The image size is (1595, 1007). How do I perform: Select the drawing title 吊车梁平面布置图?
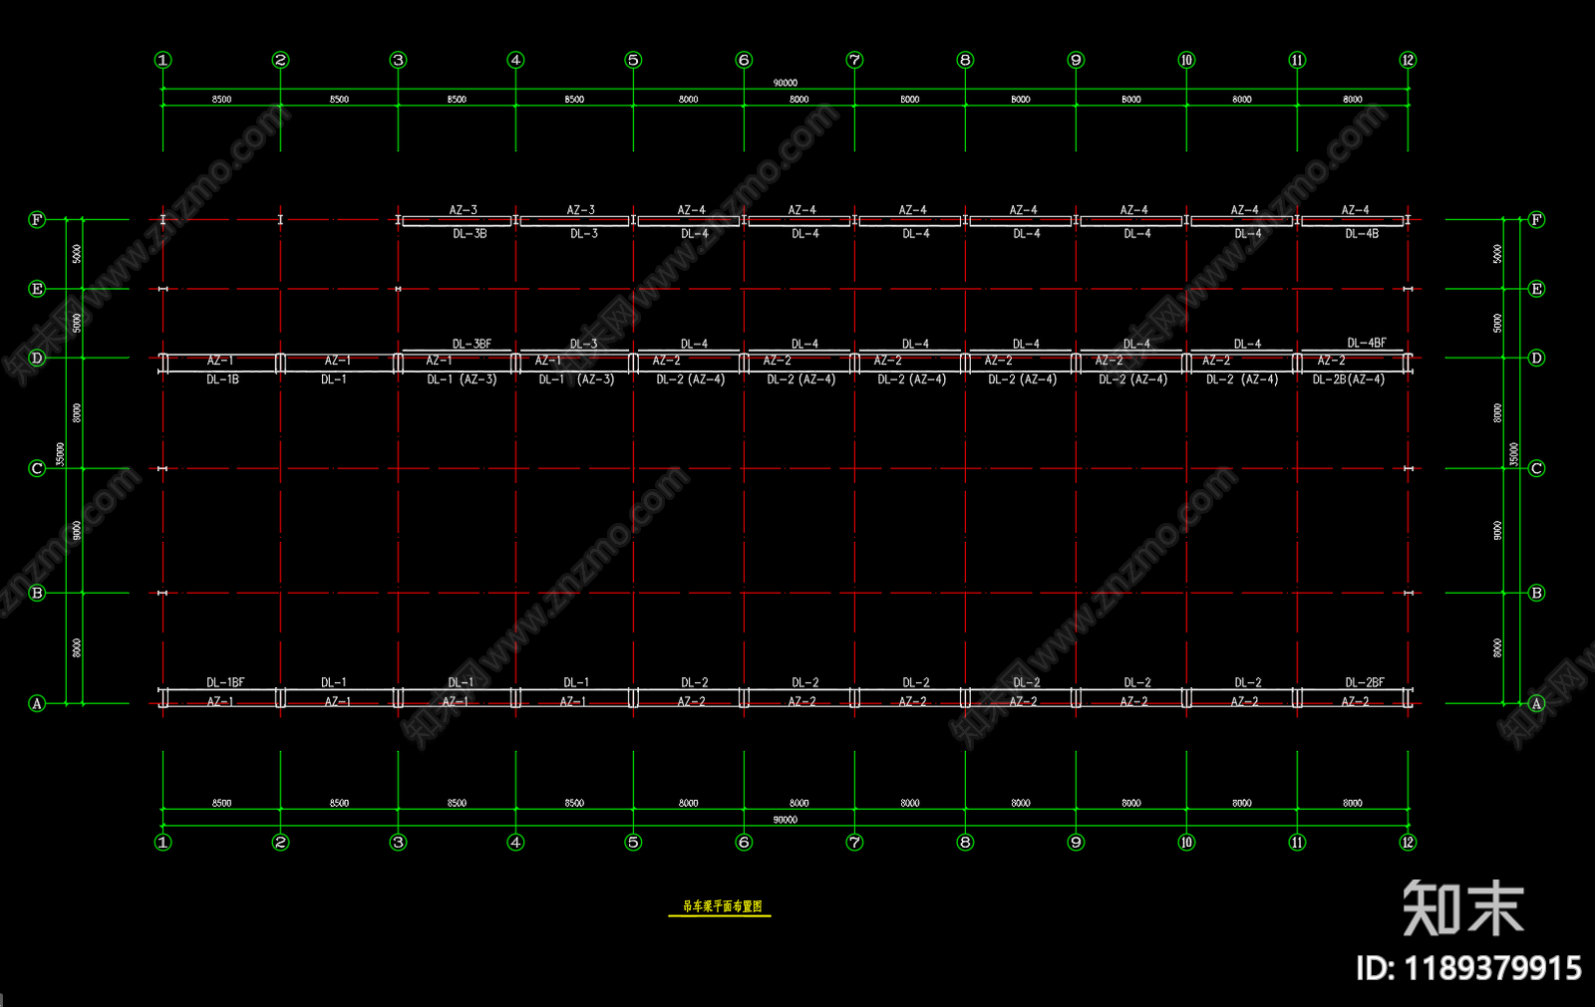pos(722,906)
